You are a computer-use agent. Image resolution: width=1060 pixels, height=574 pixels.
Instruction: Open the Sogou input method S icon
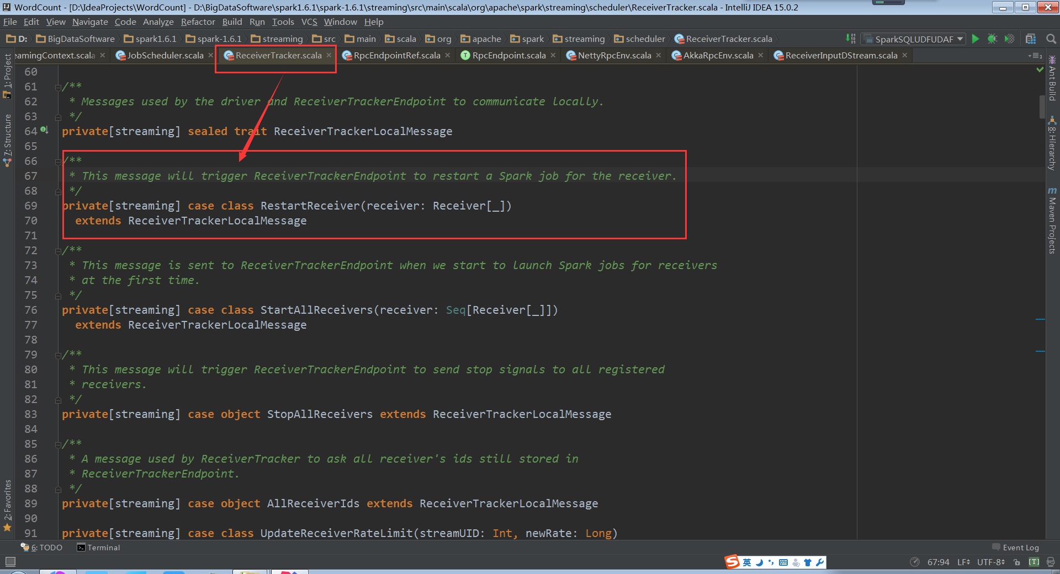coord(732,562)
